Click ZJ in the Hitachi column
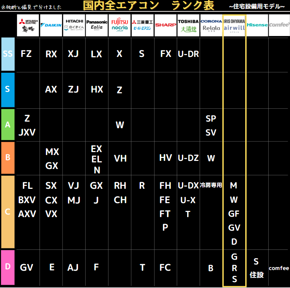290x288 pixels. tap(74, 89)
